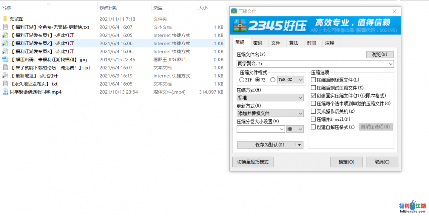This screenshot has height=216, width=429.
Task: Click the 福利江湖发布页1 shortcut icon
Action: click(5, 35)
